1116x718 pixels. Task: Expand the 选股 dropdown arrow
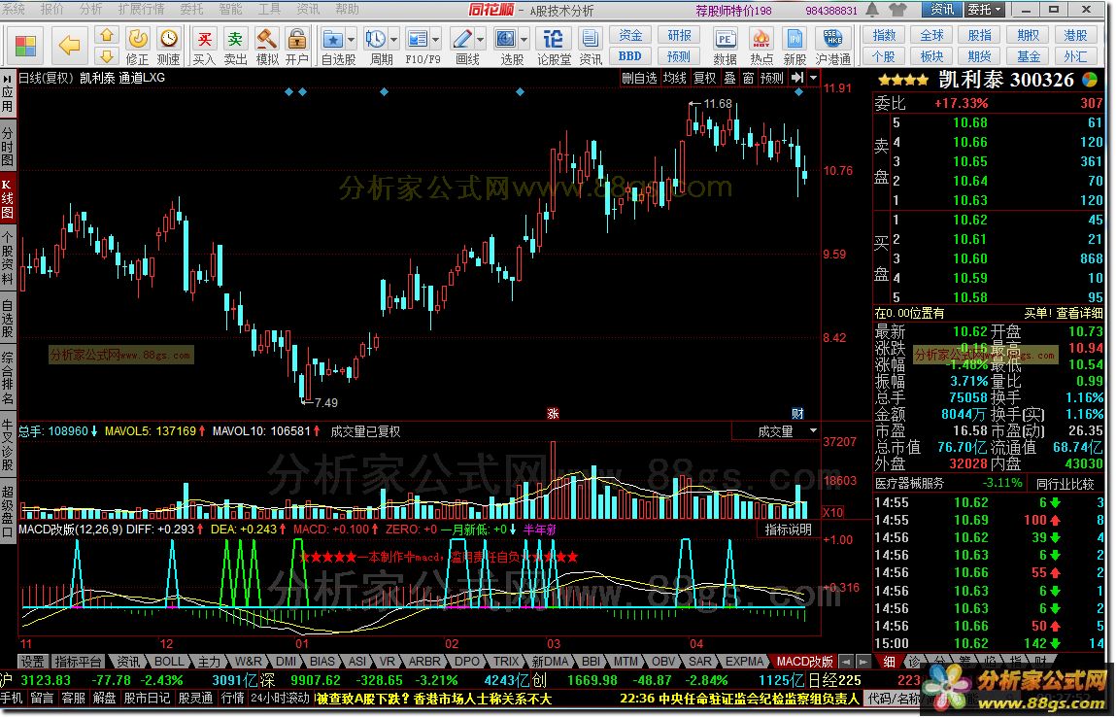[524, 39]
